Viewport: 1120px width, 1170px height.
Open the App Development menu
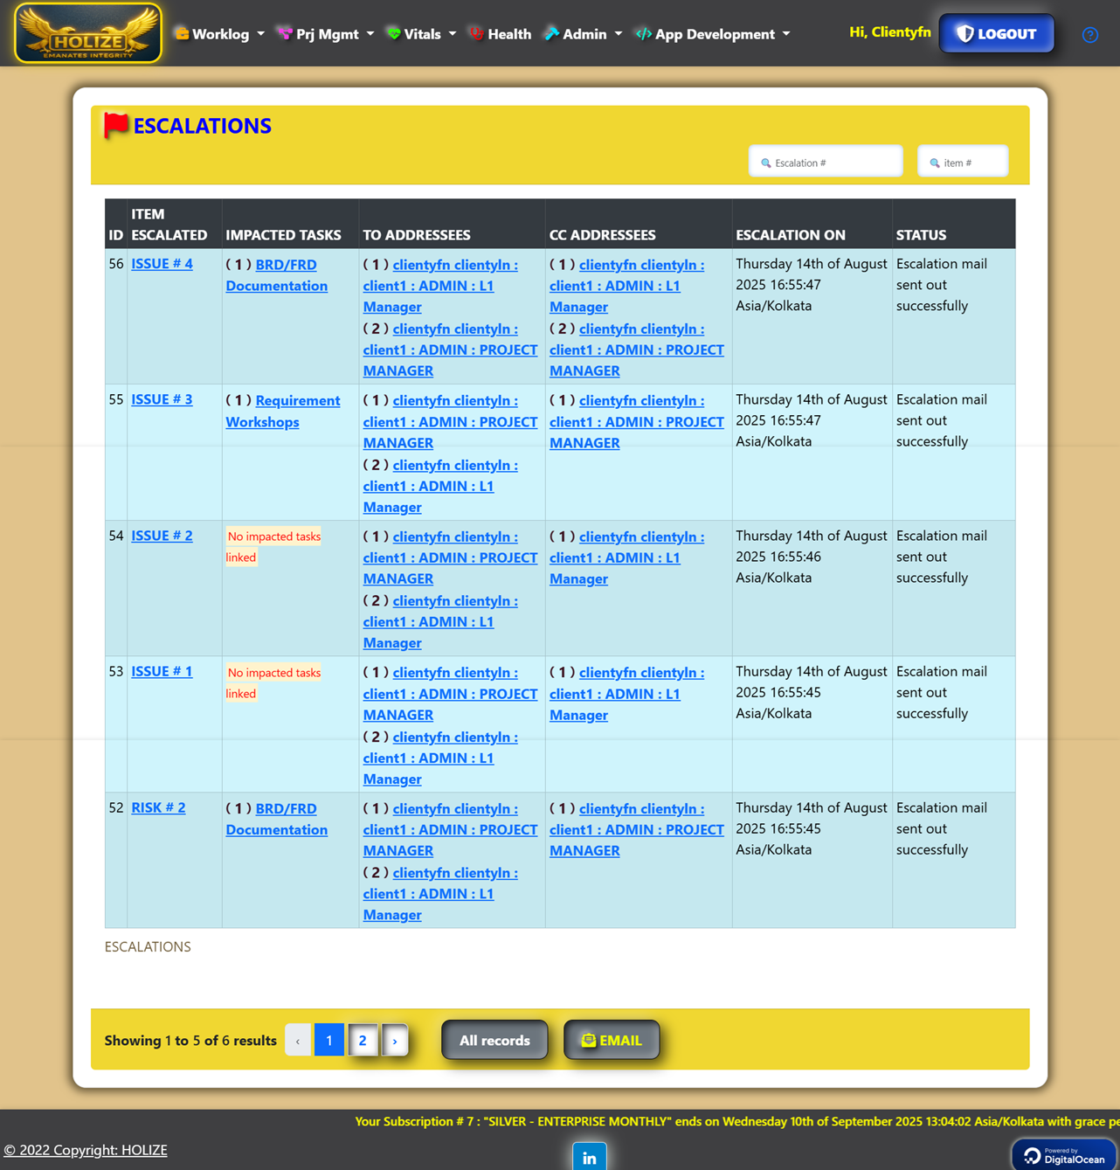tap(714, 34)
